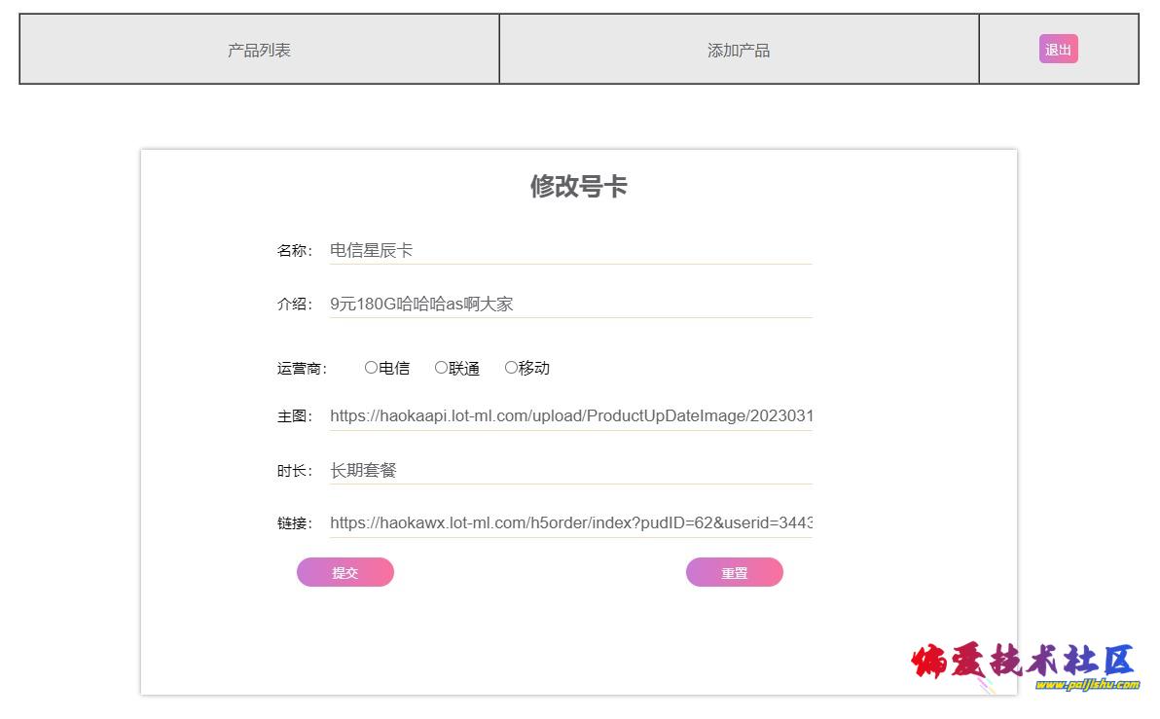Screen dimensions: 1160x719
Task: Submit the form with 提交 button
Action: click(345, 572)
